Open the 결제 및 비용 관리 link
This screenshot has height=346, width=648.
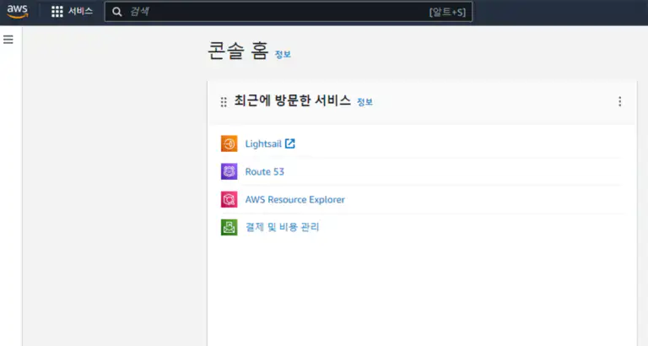[283, 227]
